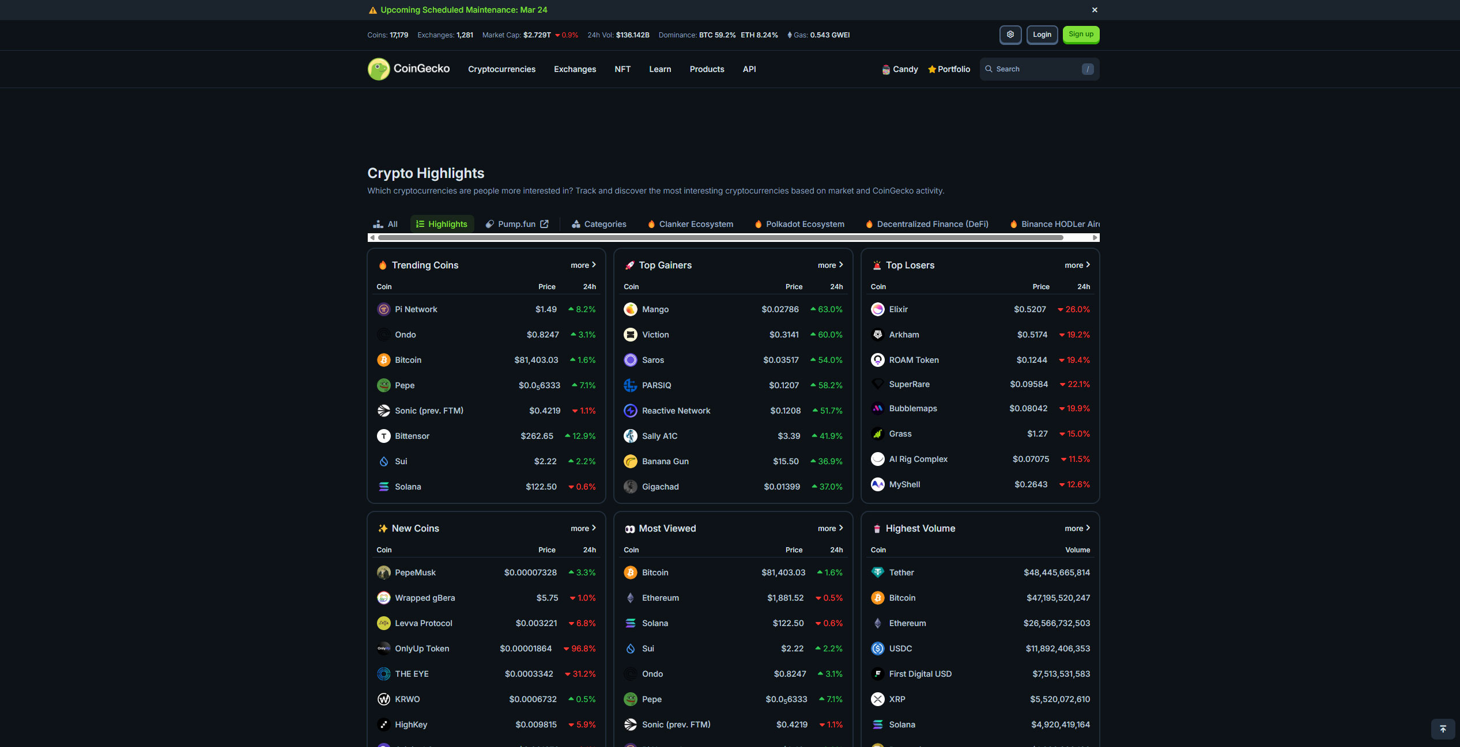Click the Mango coin icon
1460x747 pixels.
pos(631,309)
